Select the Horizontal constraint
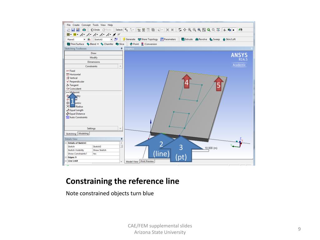Viewport: 320px width, 240px height. pos(73,74)
